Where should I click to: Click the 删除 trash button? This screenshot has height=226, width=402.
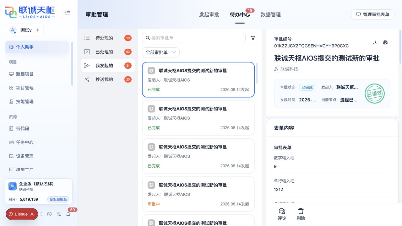coord(301,214)
